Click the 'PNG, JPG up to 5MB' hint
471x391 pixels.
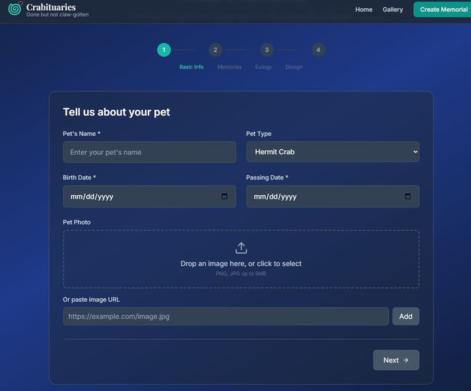[241, 274]
